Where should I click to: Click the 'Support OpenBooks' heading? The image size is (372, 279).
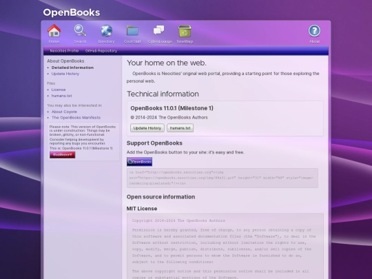point(154,143)
